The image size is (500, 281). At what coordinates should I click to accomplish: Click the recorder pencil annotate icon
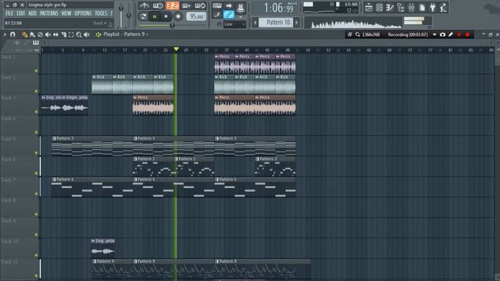click(x=451, y=34)
